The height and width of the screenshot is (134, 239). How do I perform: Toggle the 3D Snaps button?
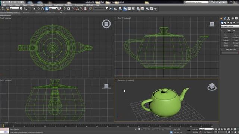coord(74,9)
